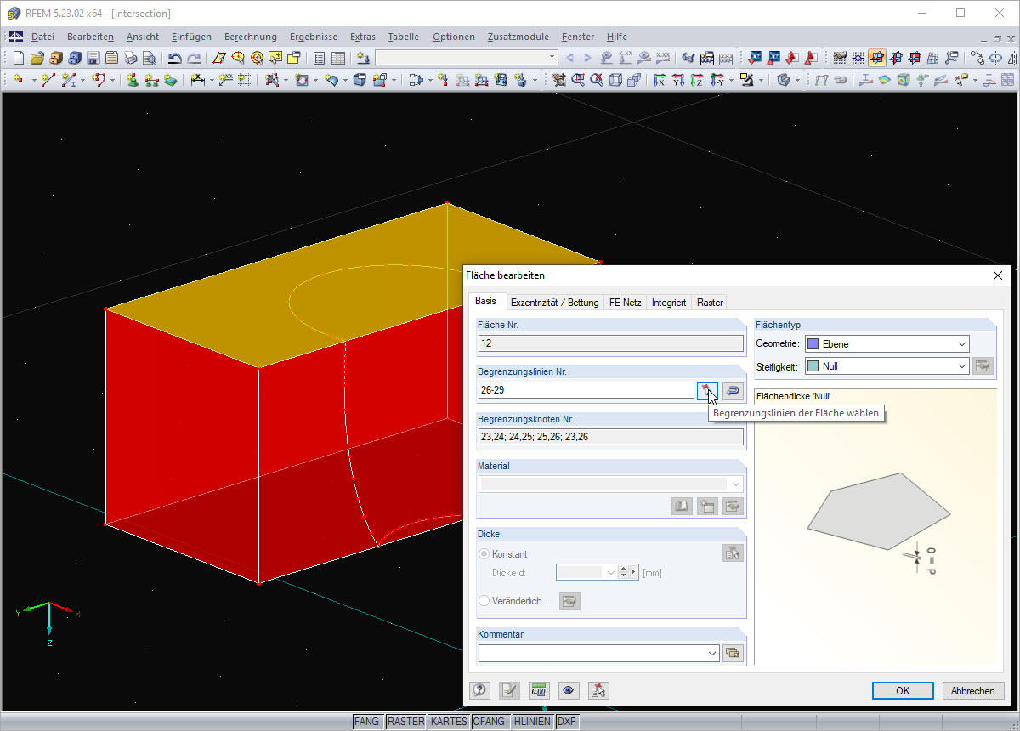Click the edit note icon in the dialog footer
The height and width of the screenshot is (731, 1020).
point(509,690)
